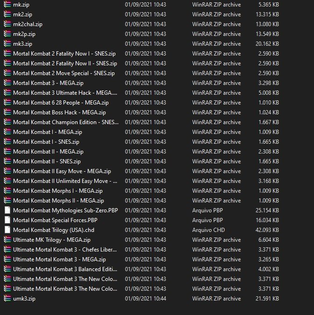Click Mortal Kombat I - MEGA.zip name
Viewport: 314px width, 315px height.
pos(48,132)
